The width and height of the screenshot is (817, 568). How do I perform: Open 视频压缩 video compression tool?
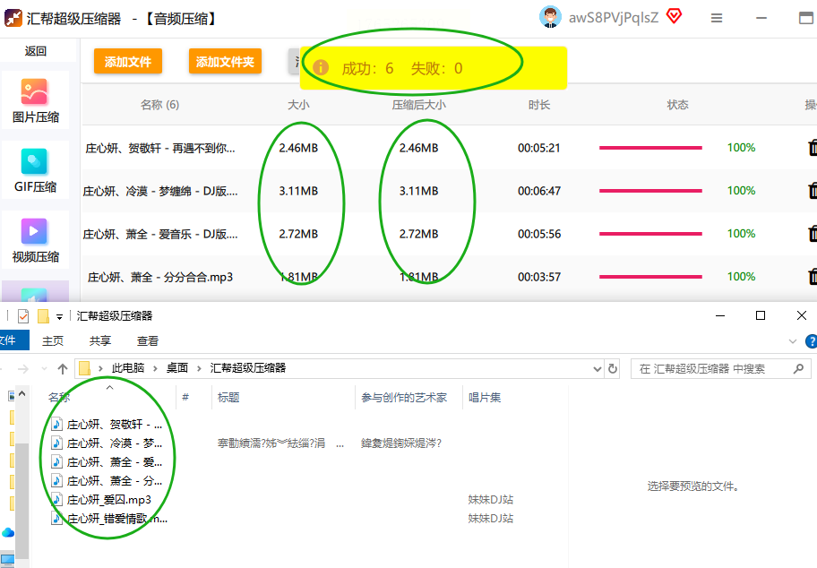35,240
